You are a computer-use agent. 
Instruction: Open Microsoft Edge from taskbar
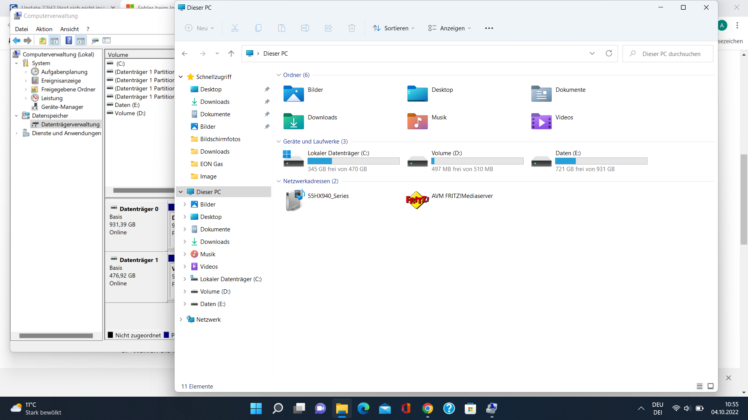point(363,408)
